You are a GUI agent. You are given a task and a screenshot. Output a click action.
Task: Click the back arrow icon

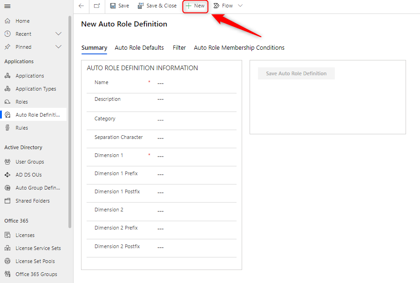(x=81, y=6)
